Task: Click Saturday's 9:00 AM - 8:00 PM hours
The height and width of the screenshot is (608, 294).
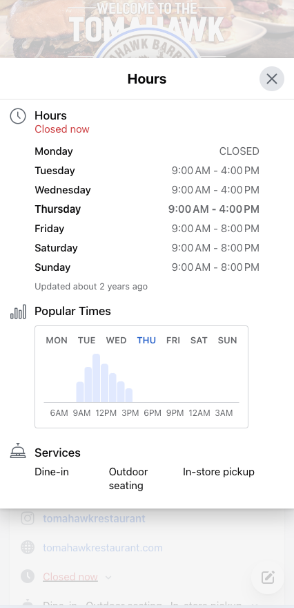Action: [x=215, y=248]
